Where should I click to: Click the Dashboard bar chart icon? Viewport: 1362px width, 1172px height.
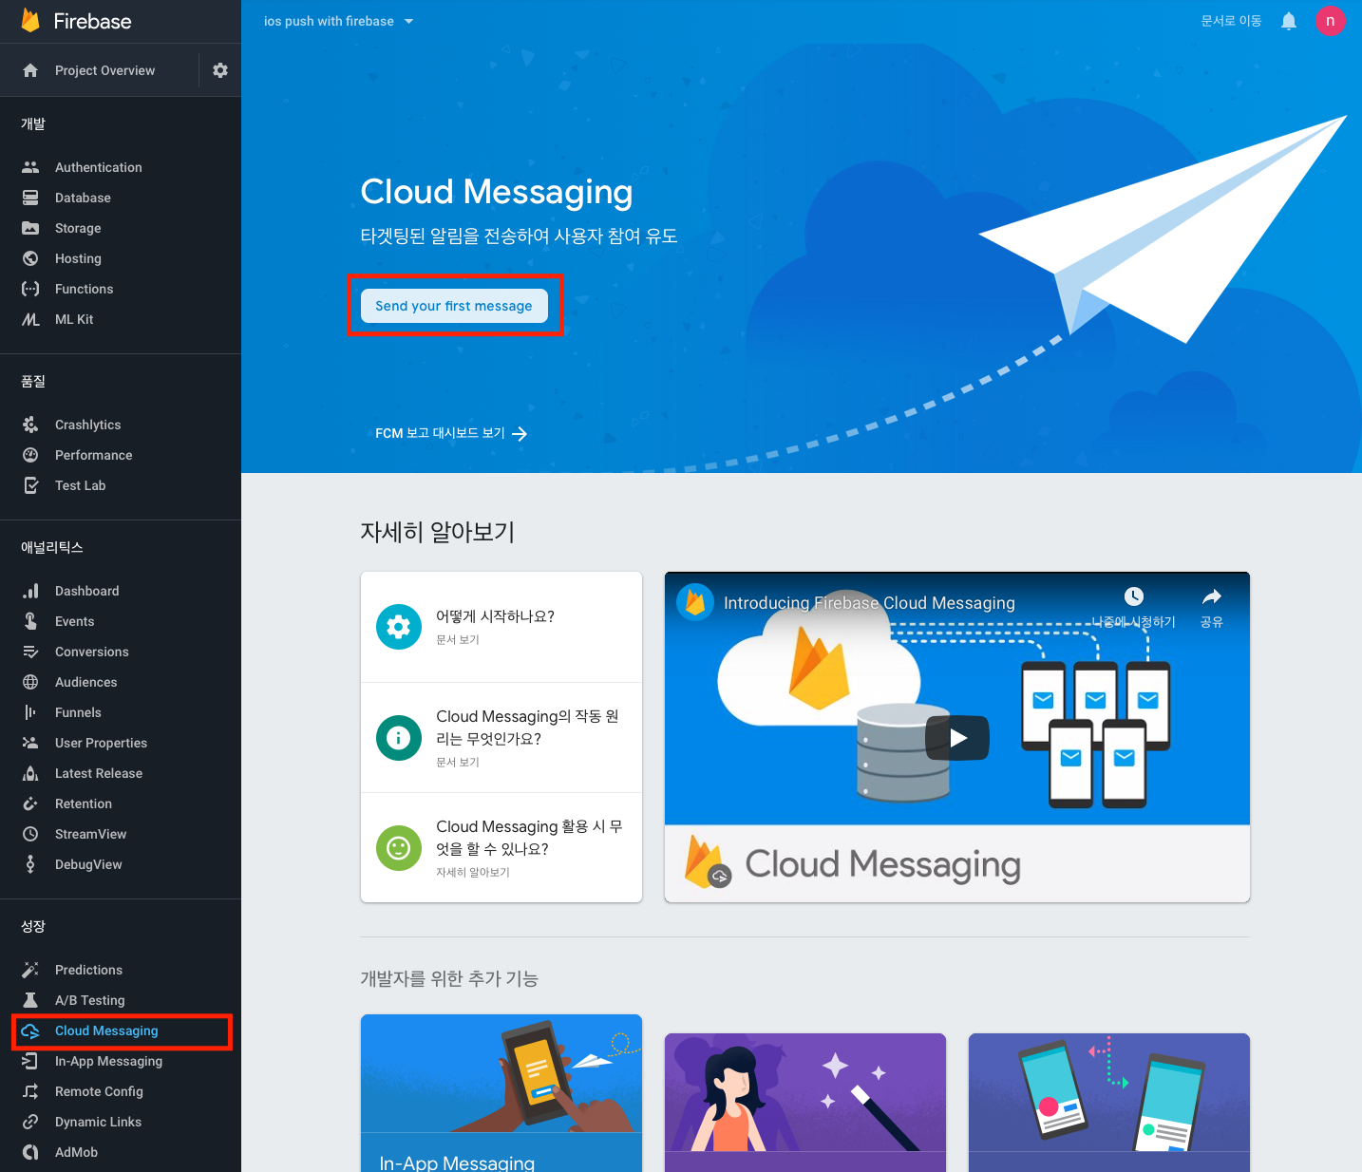click(x=30, y=591)
